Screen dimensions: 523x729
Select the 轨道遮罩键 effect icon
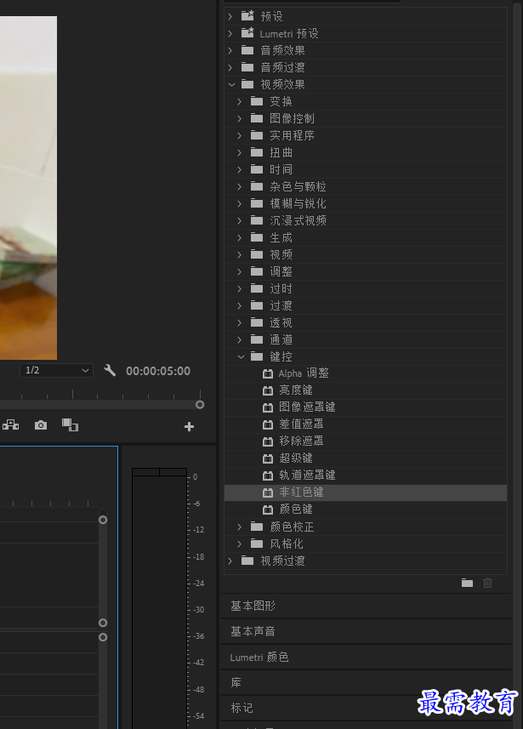pos(268,476)
